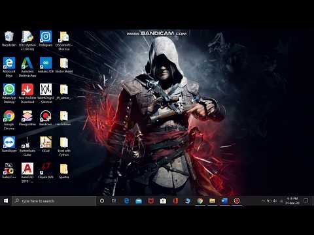Open Cortana circle on the taskbar

click(102, 201)
